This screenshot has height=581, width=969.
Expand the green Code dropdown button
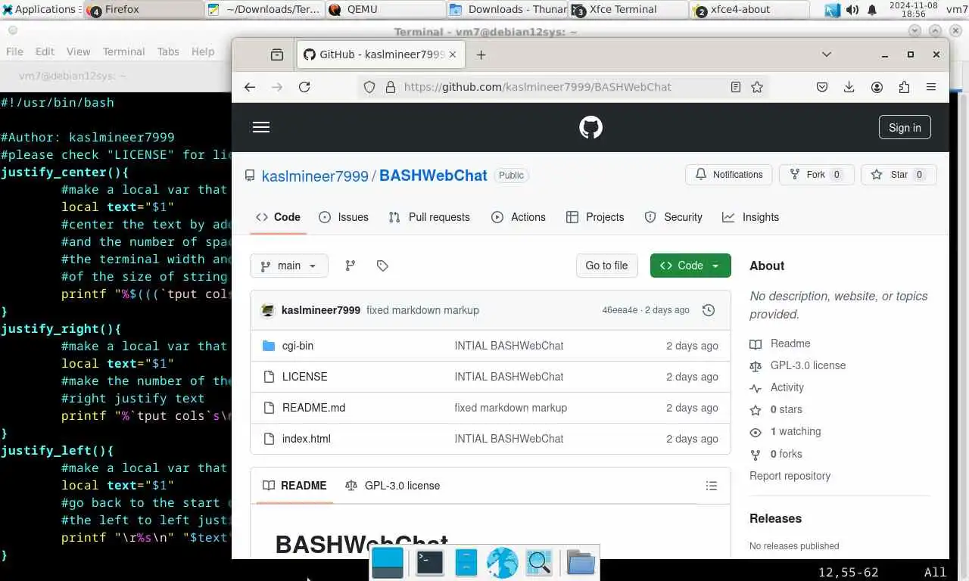(x=690, y=266)
